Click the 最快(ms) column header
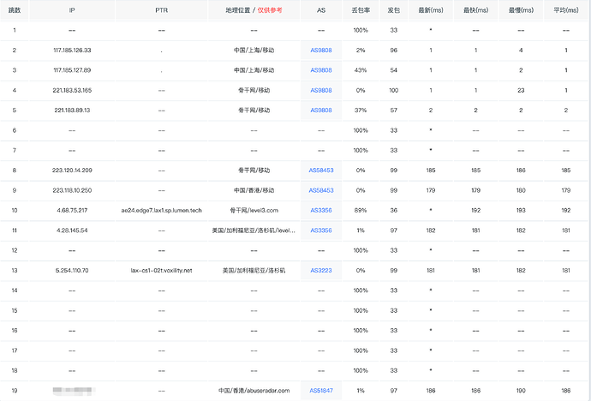591x401 pixels. click(x=475, y=10)
